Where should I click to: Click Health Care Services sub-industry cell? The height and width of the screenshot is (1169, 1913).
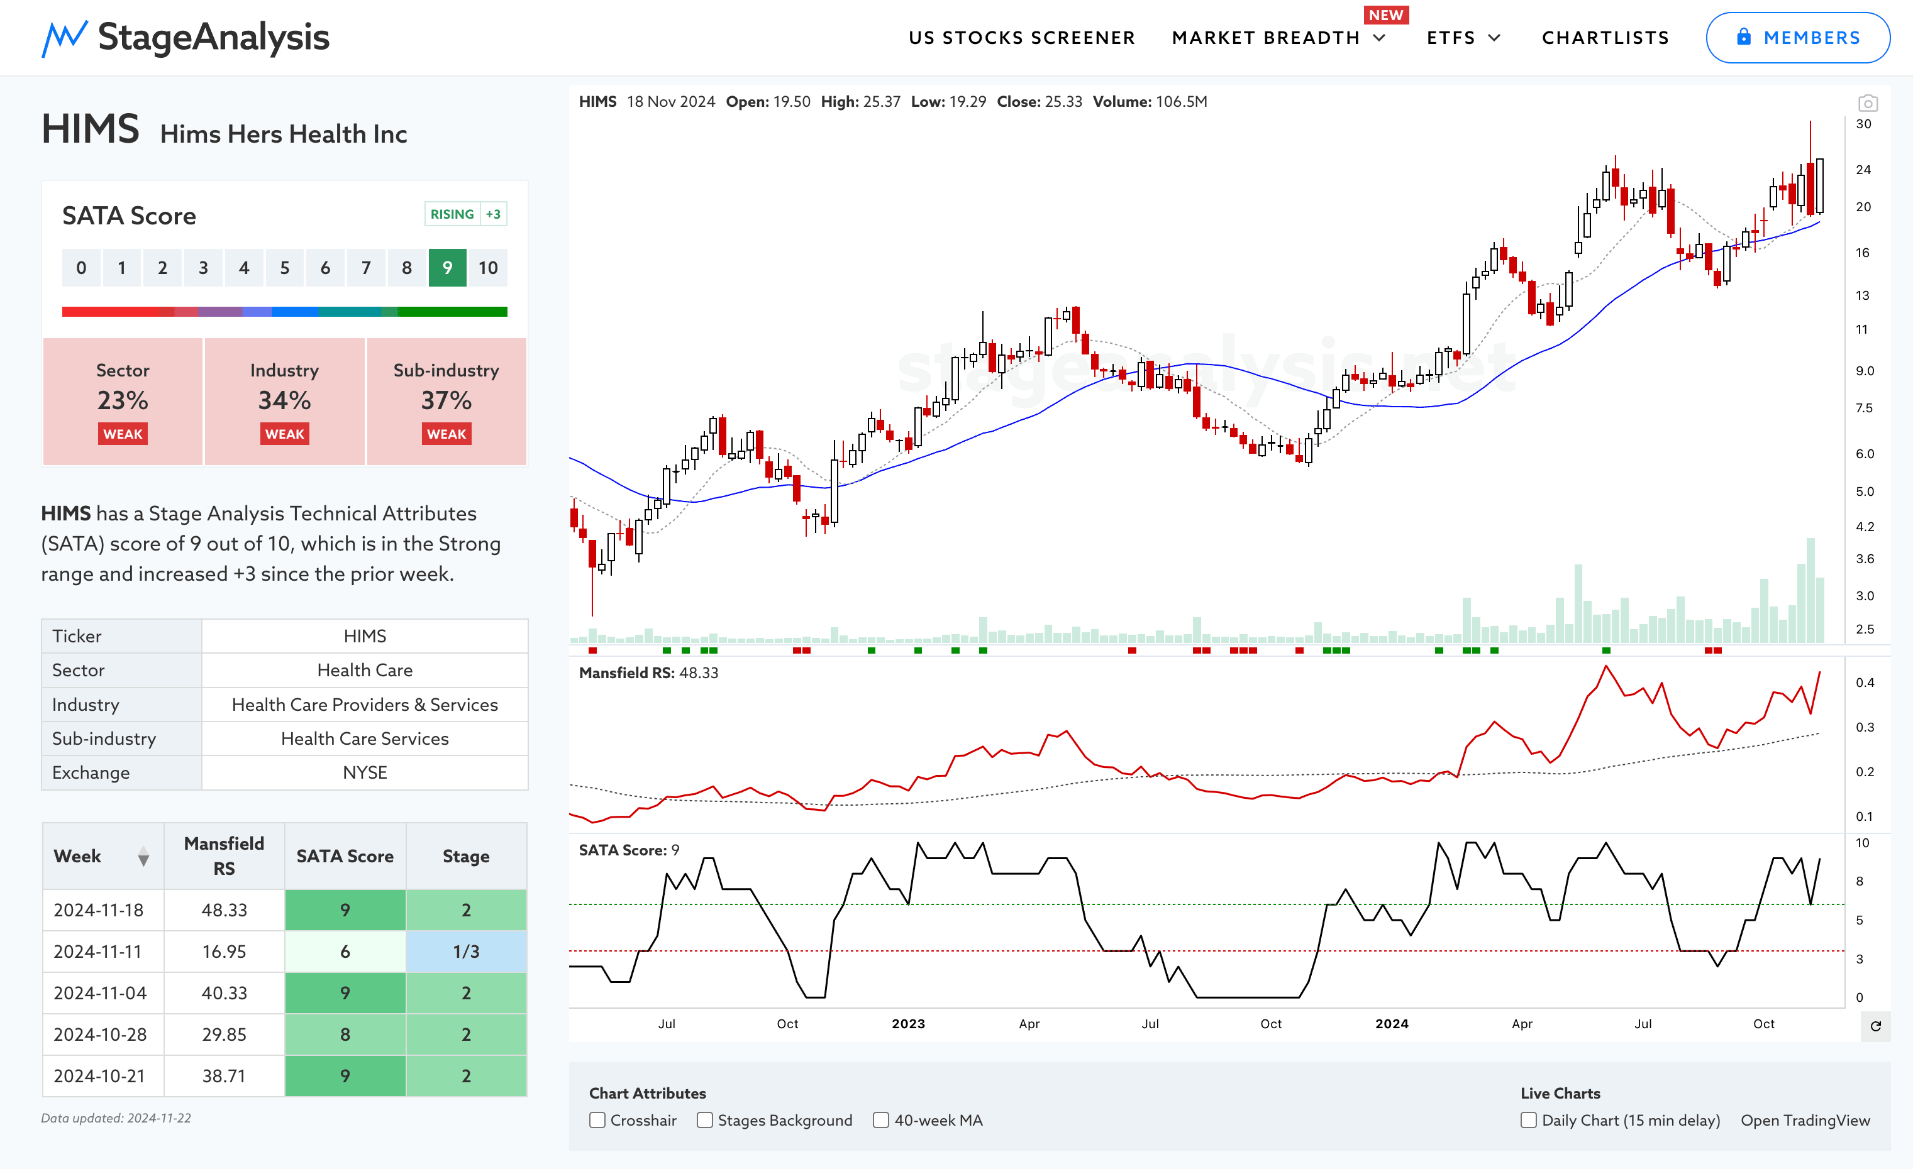click(x=365, y=738)
